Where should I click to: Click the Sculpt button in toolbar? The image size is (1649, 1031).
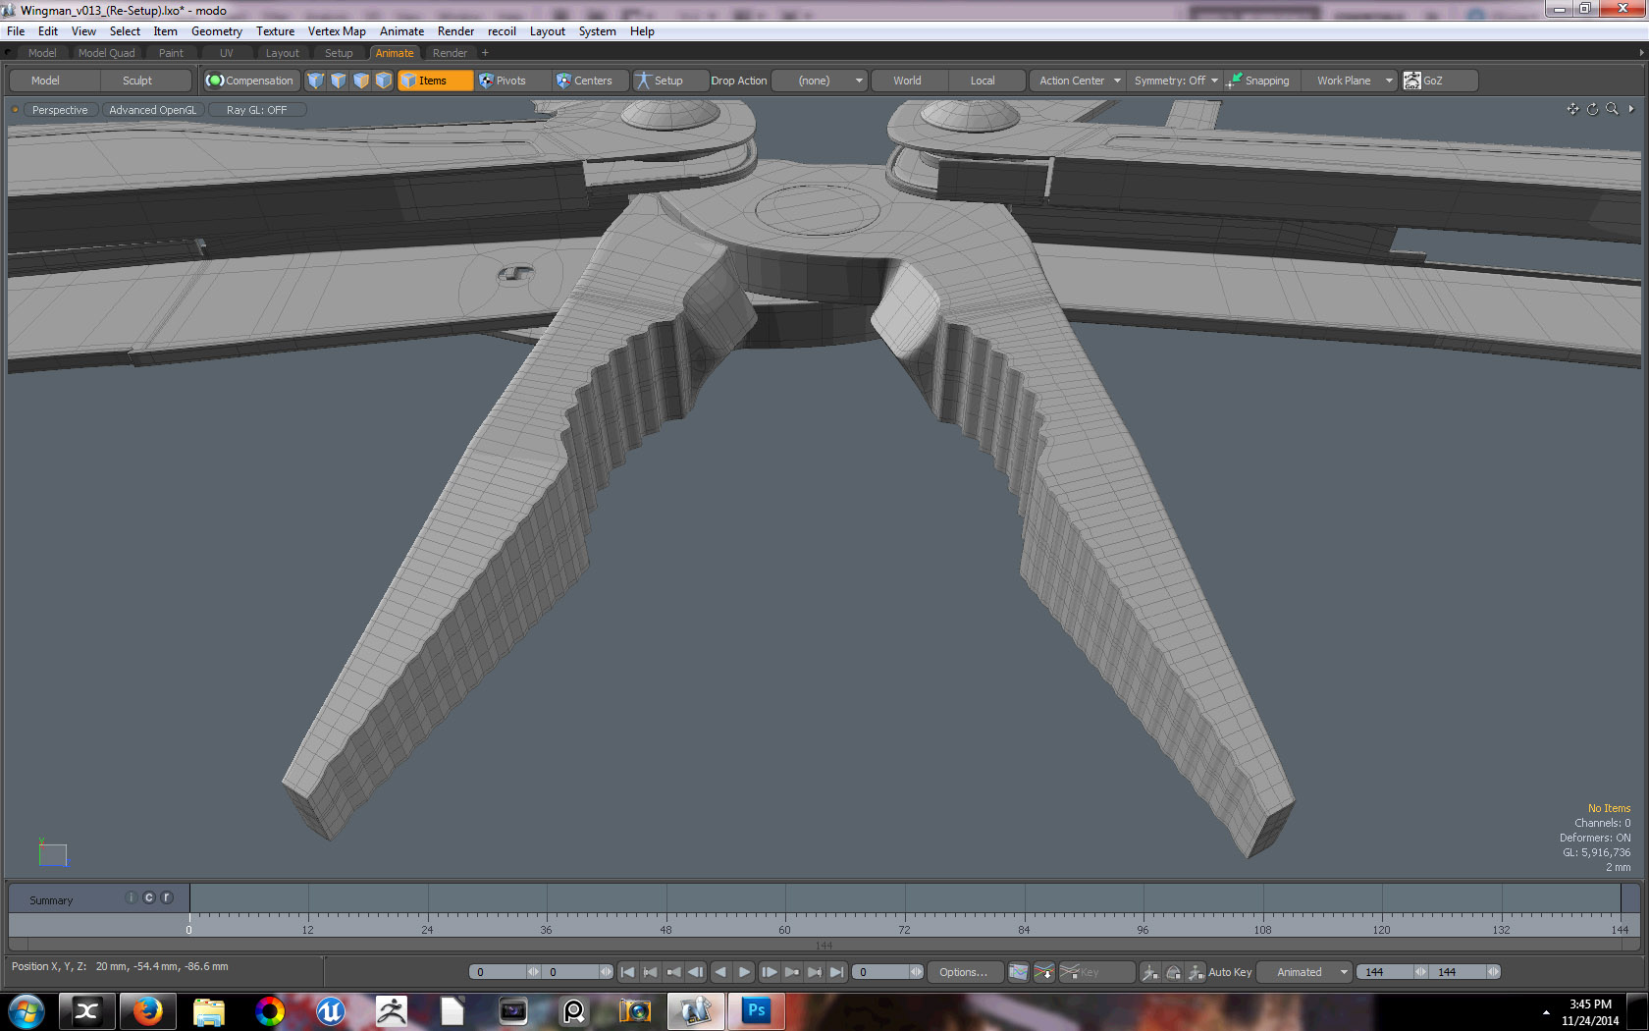coord(145,81)
